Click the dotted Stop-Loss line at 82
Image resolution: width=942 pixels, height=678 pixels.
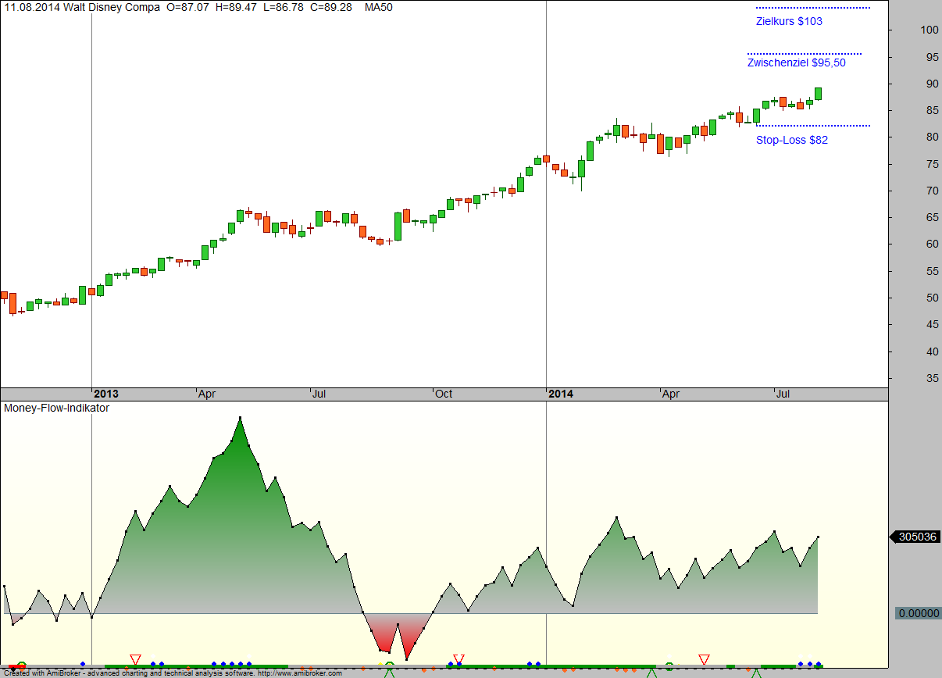(812, 125)
